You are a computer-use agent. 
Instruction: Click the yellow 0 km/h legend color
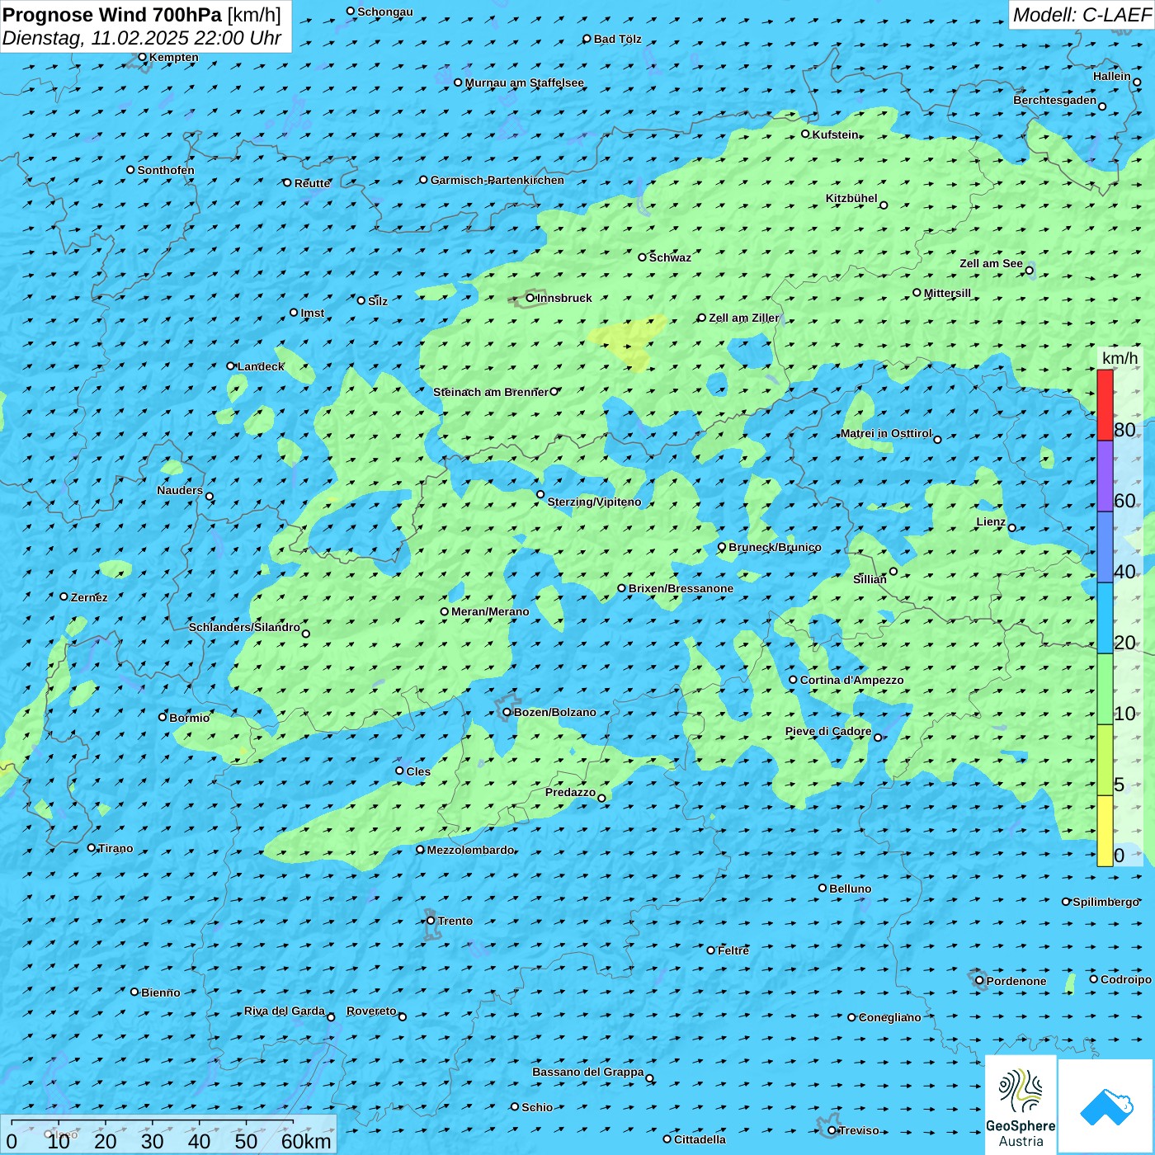tap(1105, 831)
